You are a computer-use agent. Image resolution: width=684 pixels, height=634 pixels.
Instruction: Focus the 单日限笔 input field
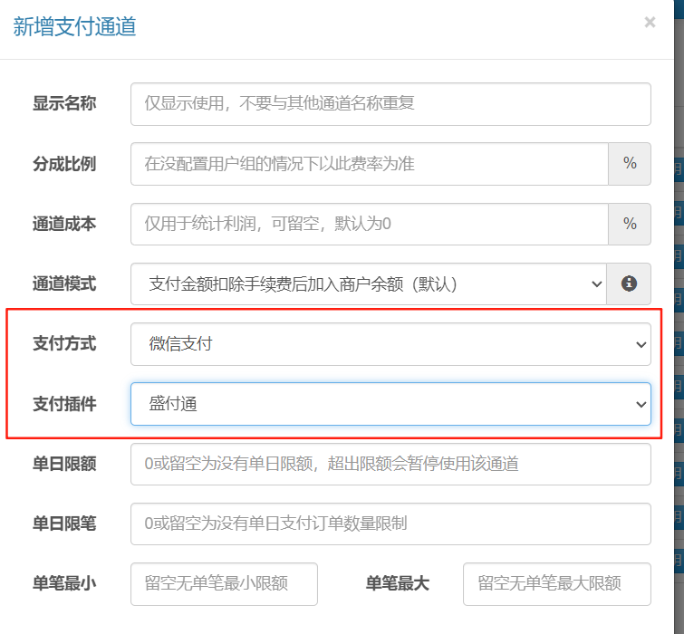[x=390, y=524]
